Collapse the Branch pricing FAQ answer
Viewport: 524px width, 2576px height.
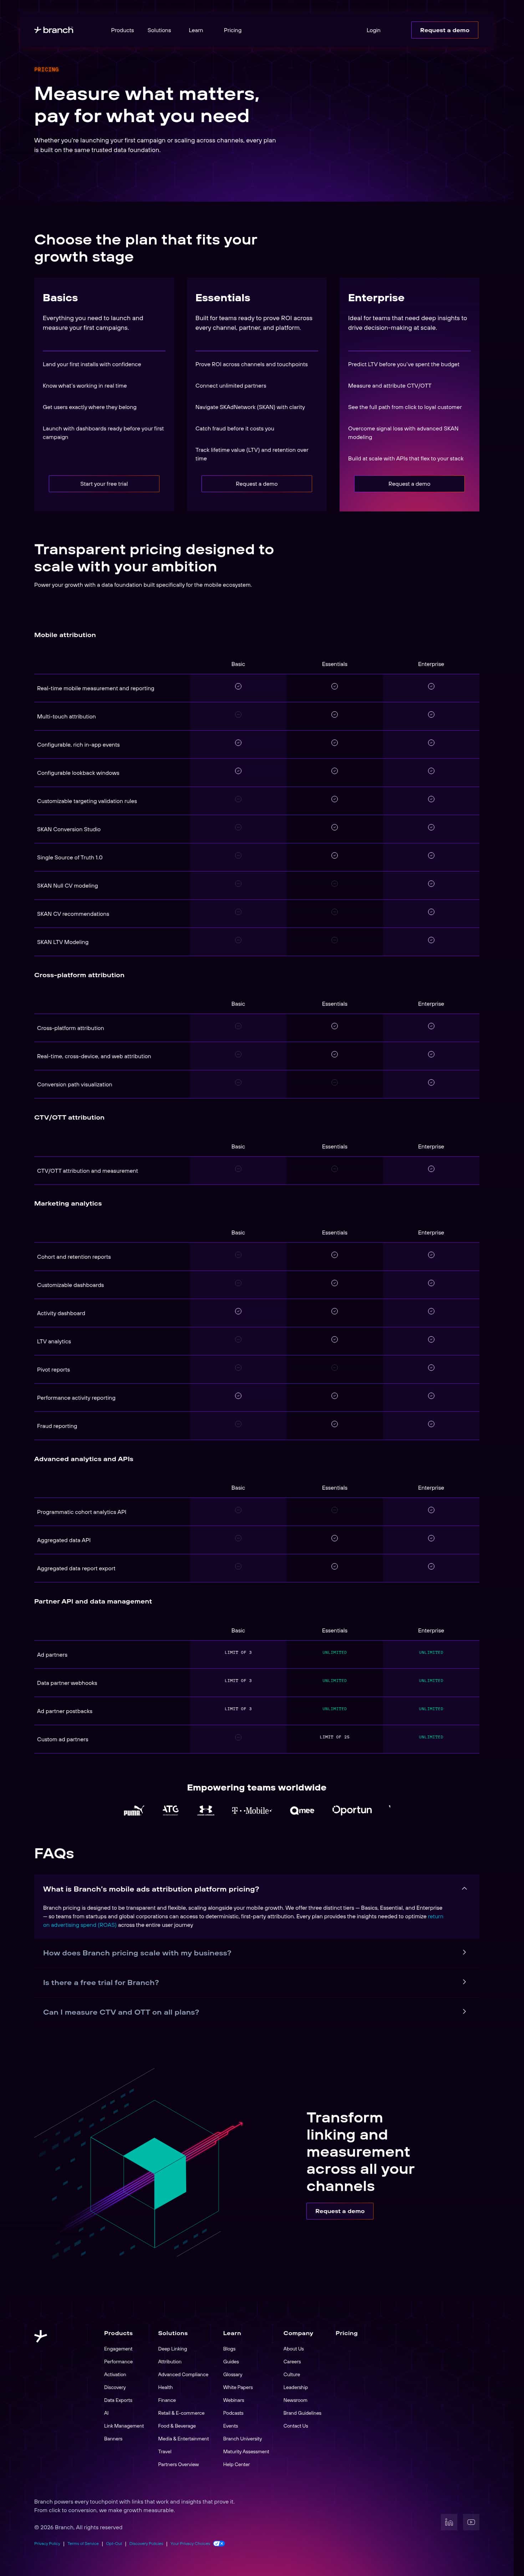(464, 1888)
